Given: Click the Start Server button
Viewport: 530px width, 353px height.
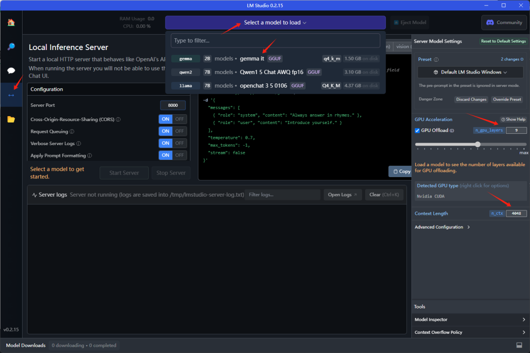Looking at the screenshot, I should 124,173.
